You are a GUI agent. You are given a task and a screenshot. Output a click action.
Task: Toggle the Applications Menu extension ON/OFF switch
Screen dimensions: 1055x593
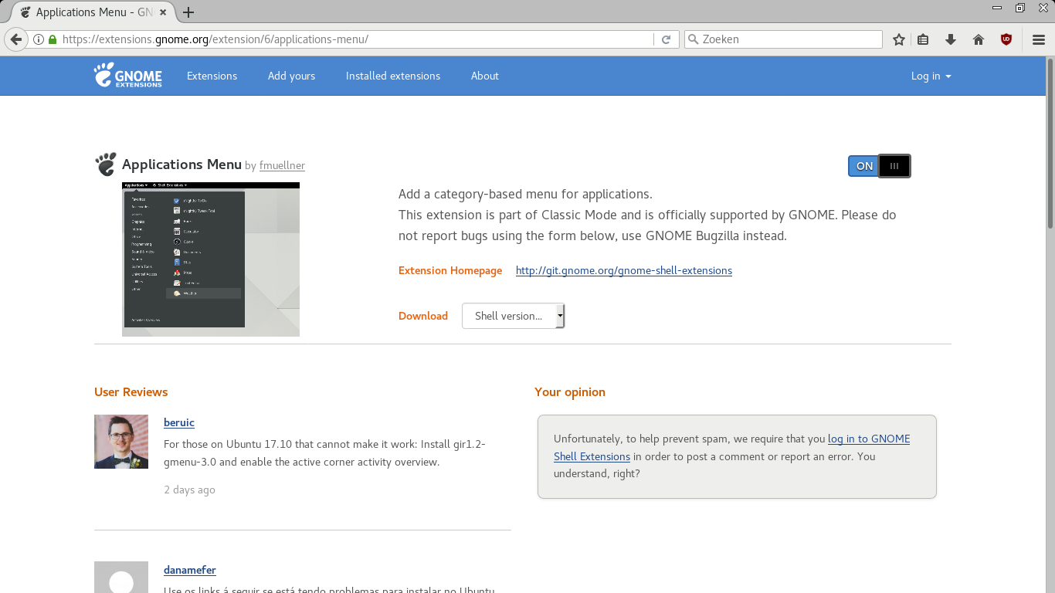[x=879, y=166]
